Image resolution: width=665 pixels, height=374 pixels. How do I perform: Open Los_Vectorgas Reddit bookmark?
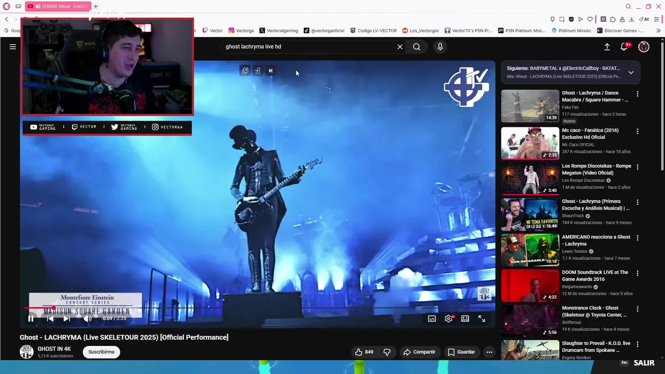420,31
